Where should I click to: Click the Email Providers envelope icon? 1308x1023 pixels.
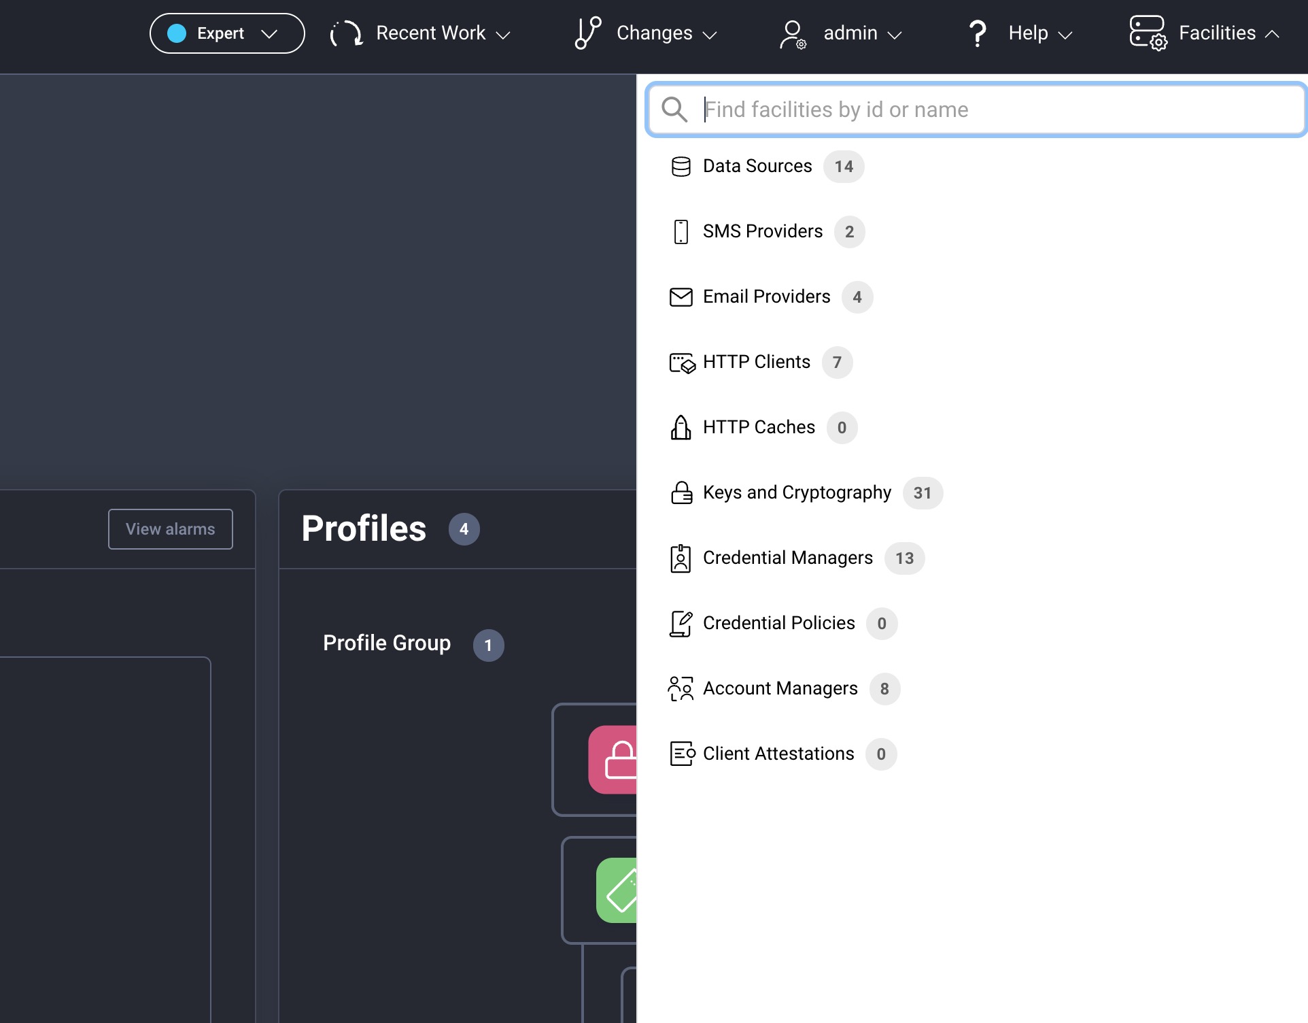point(681,297)
